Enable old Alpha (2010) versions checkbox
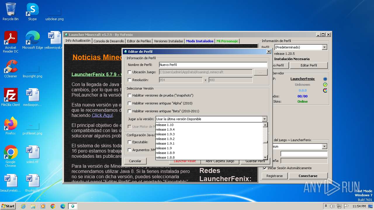 [x=130, y=103]
